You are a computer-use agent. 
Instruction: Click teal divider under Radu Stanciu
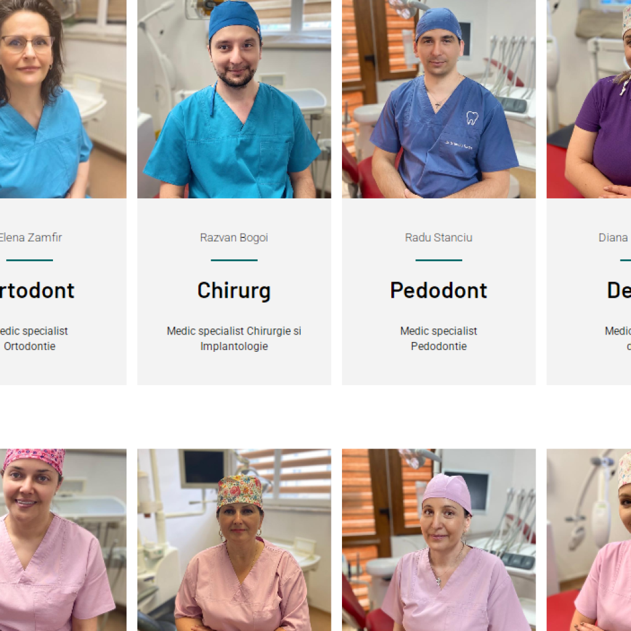(439, 261)
